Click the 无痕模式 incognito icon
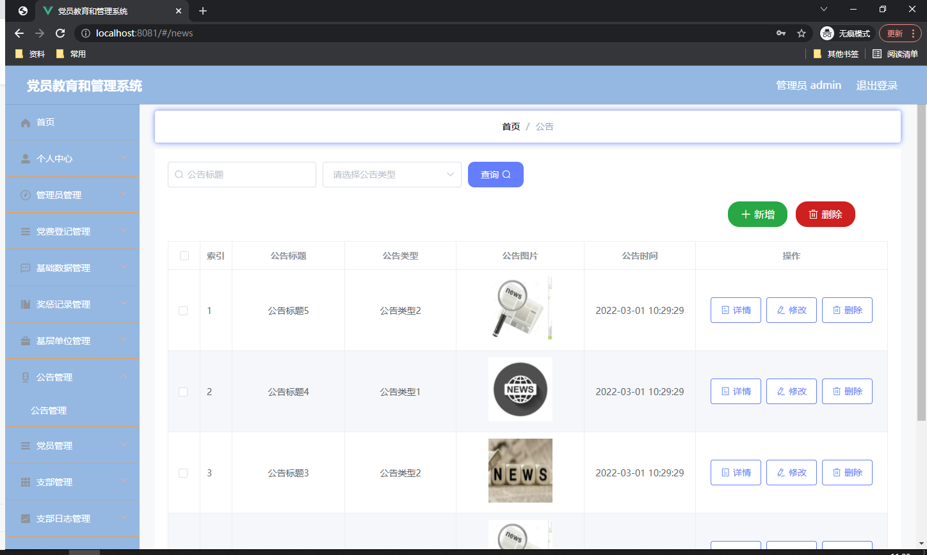 tap(827, 33)
